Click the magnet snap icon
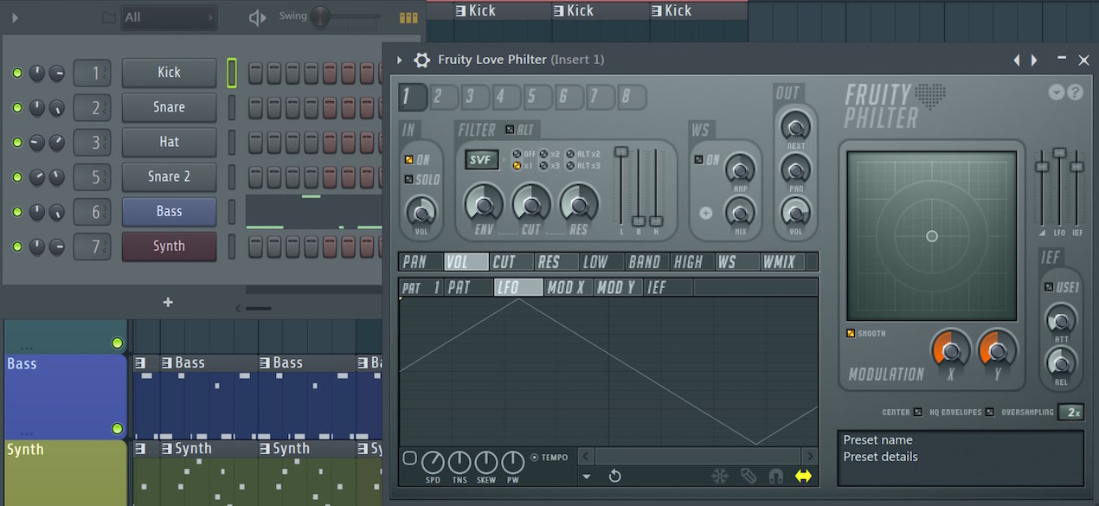 (776, 476)
